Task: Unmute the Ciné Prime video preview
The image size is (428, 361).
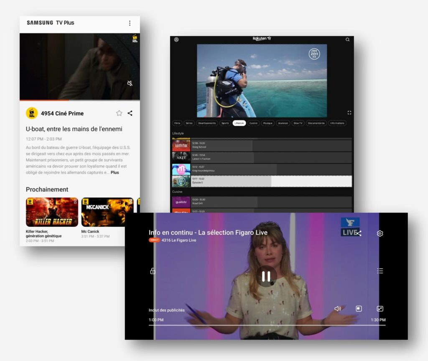Action: pos(130,83)
